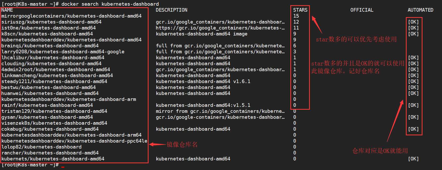Viewport: 442px width, 170px height.
Task: Click the red annotation 仓库对应是OK就能用
Action: pyautogui.click(x=380, y=151)
